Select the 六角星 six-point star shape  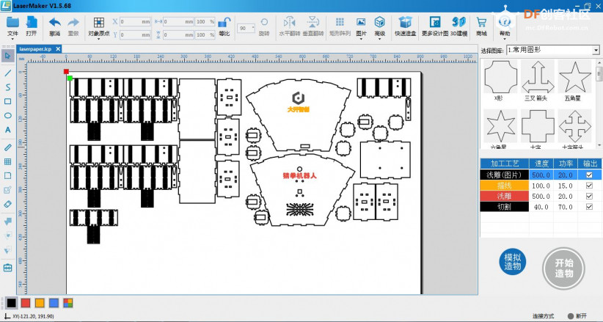[x=500, y=126]
